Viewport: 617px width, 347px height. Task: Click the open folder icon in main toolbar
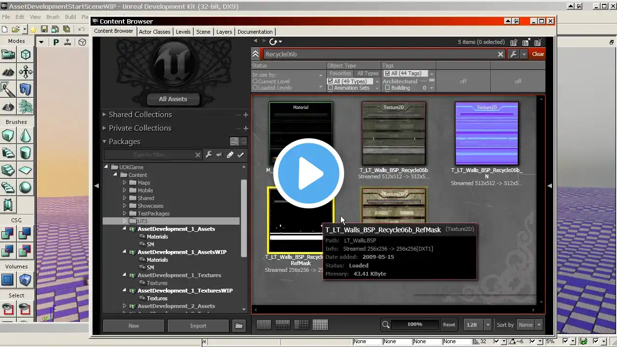click(15, 29)
